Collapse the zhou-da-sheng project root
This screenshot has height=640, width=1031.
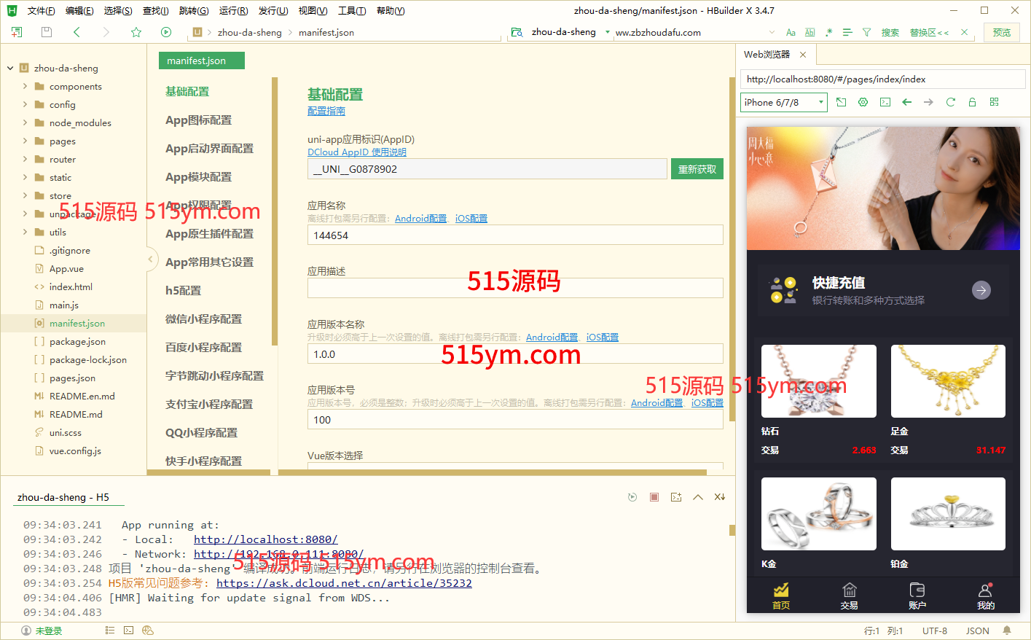[10, 68]
